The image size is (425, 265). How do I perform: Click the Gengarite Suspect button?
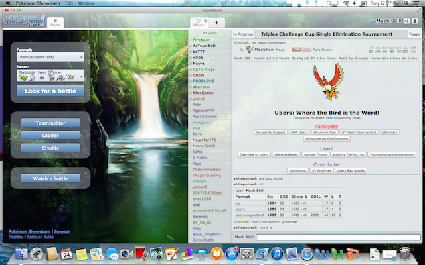tap(270, 132)
